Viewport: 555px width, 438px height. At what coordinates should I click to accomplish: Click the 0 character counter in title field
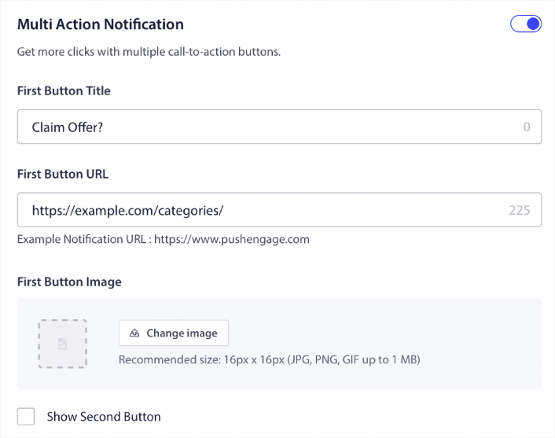click(526, 127)
